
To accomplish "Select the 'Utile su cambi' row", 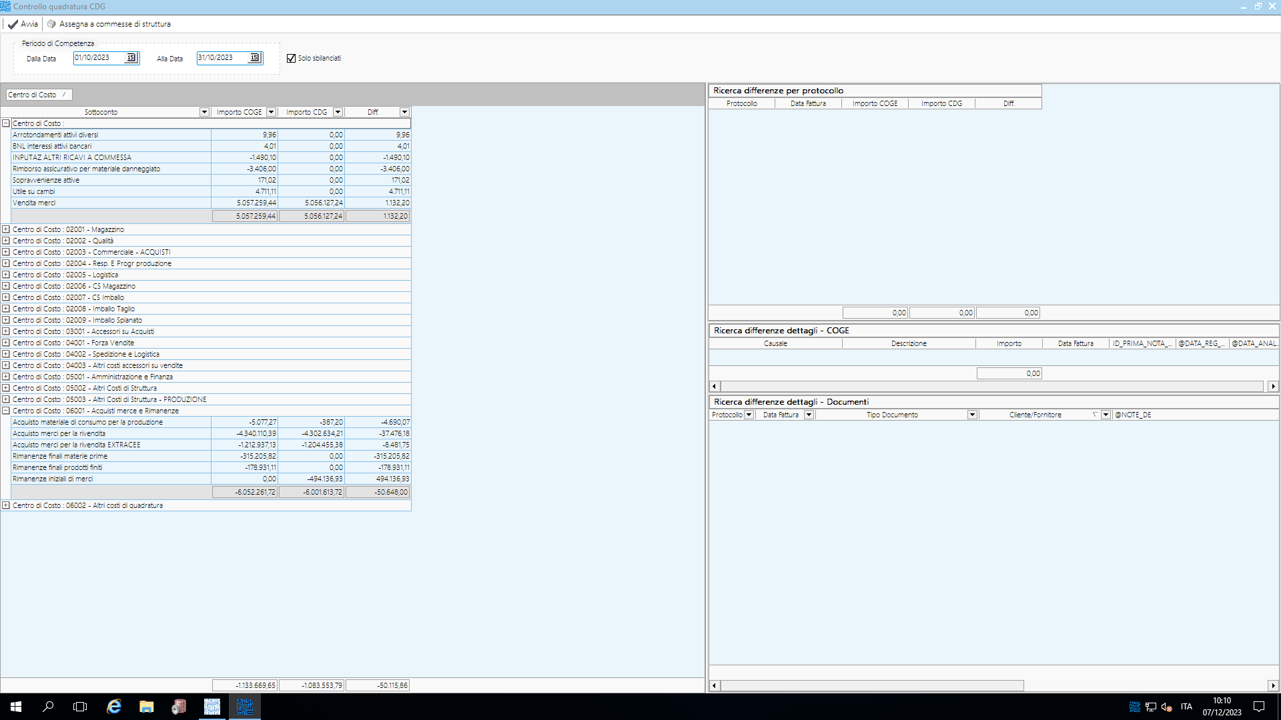I will pos(211,191).
